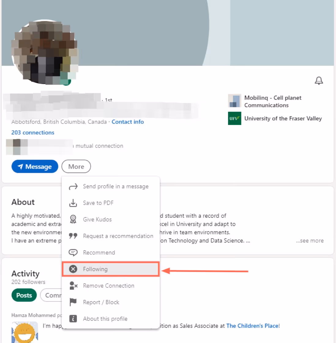Choose Save to PDF option
Screen dimensions: 336x343
111,203
